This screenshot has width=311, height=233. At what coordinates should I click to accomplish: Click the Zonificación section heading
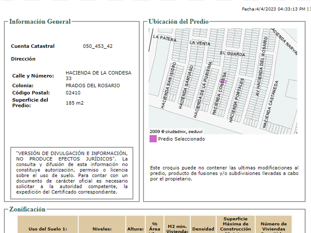(27, 209)
